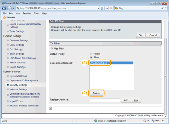Viewport: 169px width, 124px height.
Task: Expand the zoom level dropdown arrow
Action: coord(163,121)
